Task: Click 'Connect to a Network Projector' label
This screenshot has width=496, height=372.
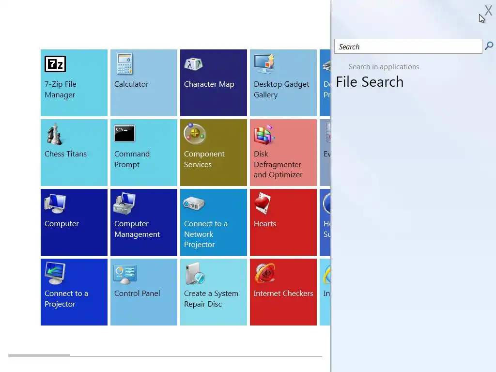Action: click(205, 234)
